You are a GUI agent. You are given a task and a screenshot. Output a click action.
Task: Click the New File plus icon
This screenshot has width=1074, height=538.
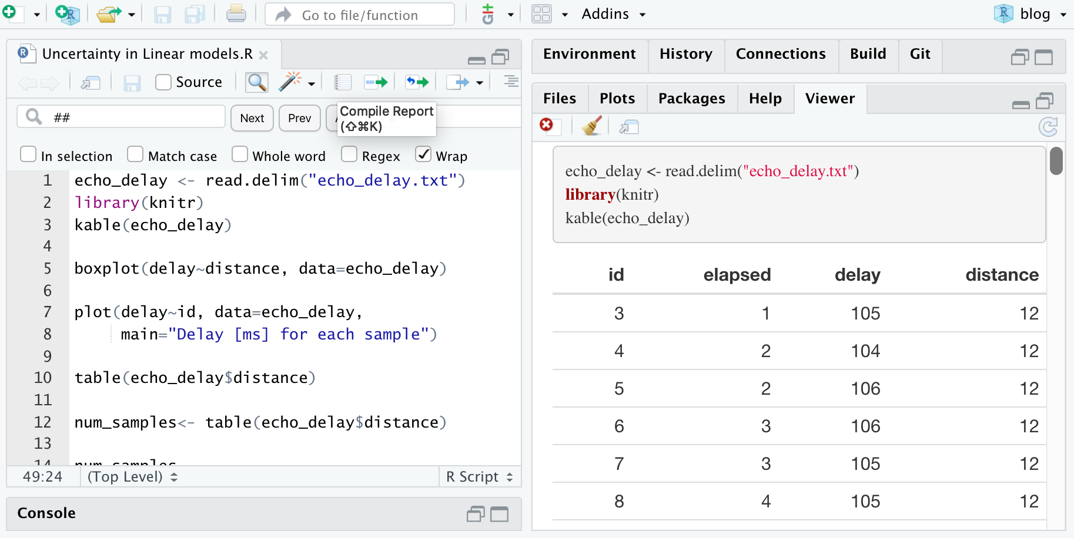point(12,13)
